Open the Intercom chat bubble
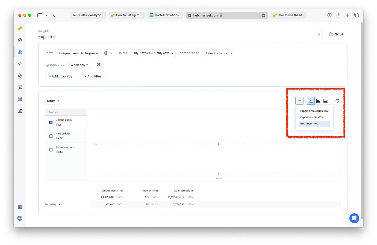Screen dimensions: 377x245 click(354, 218)
